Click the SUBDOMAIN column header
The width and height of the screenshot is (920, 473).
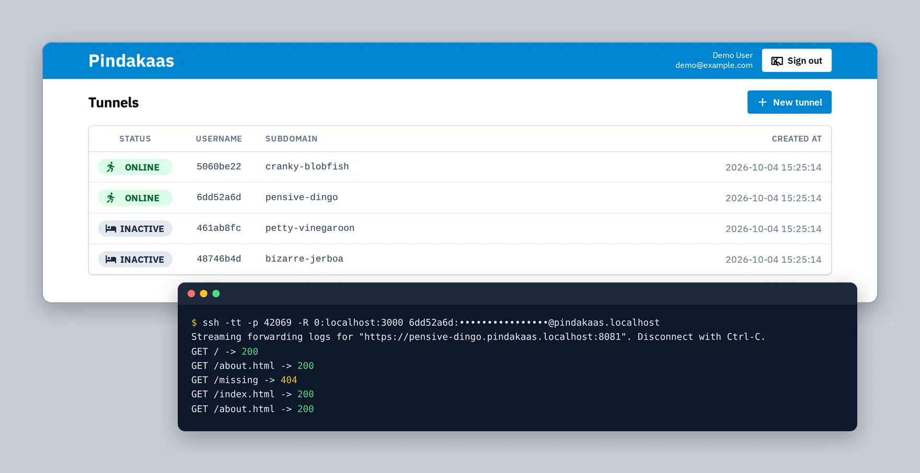(x=292, y=139)
